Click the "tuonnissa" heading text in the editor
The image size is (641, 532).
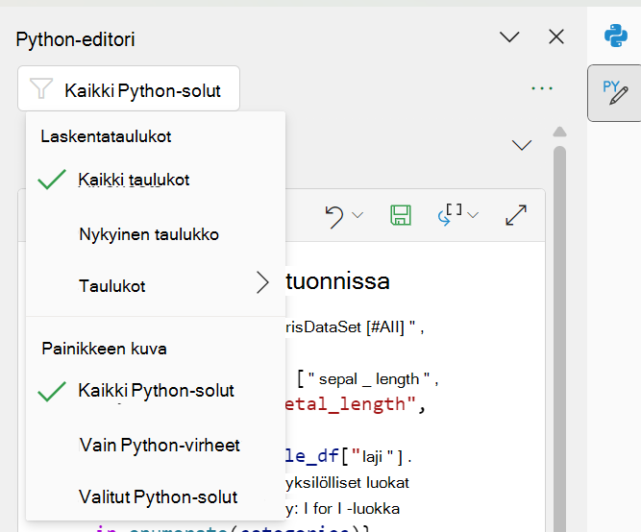click(x=337, y=281)
